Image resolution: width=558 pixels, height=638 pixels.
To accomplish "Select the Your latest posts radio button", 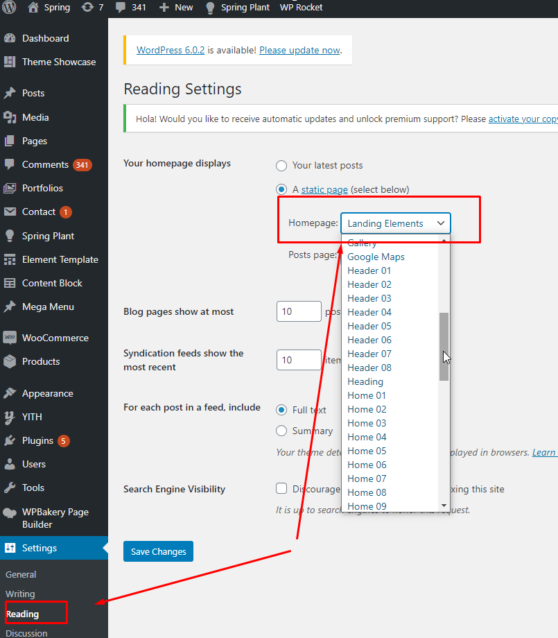I will (281, 166).
